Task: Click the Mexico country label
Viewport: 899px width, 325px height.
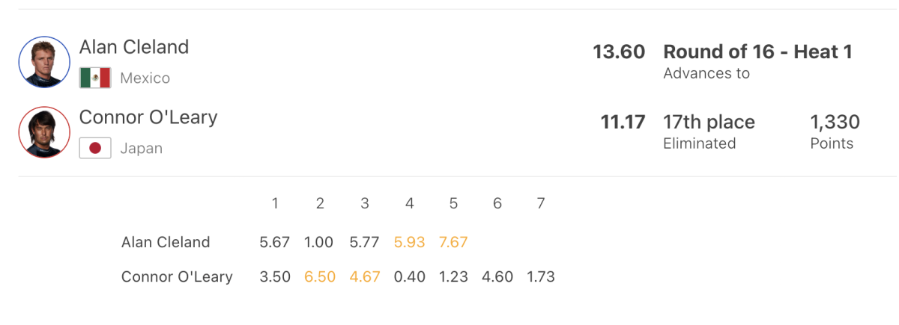Action: point(145,78)
